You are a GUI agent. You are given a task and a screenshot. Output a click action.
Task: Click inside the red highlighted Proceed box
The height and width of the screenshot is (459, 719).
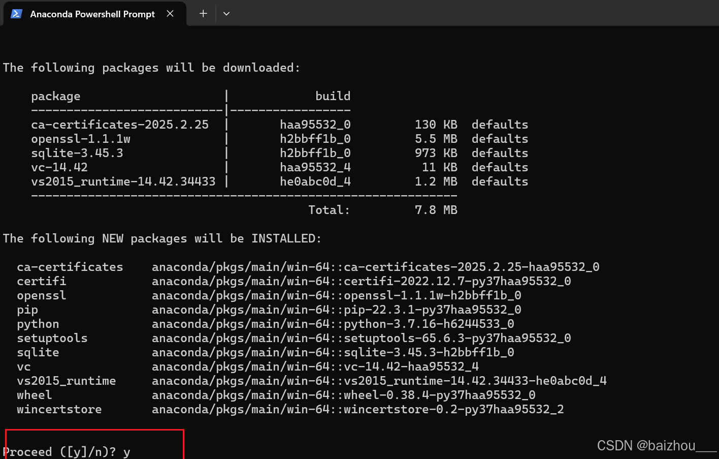coord(94,445)
